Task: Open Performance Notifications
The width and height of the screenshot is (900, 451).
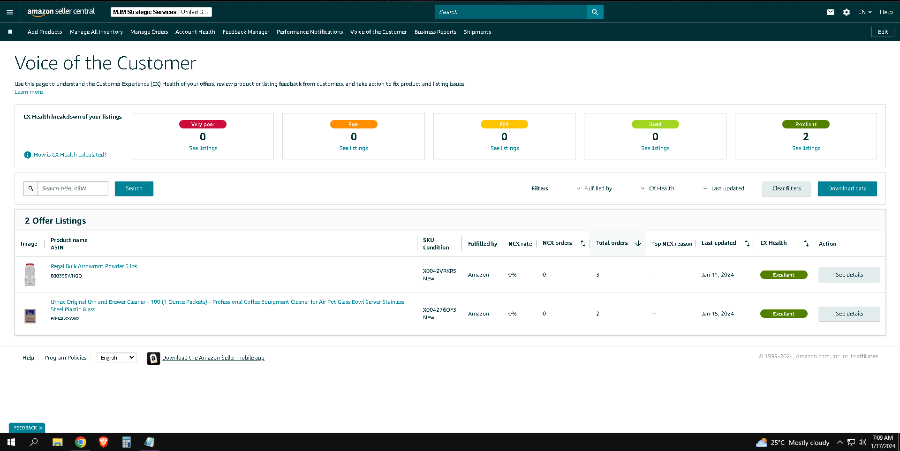Action: point(310,32)
